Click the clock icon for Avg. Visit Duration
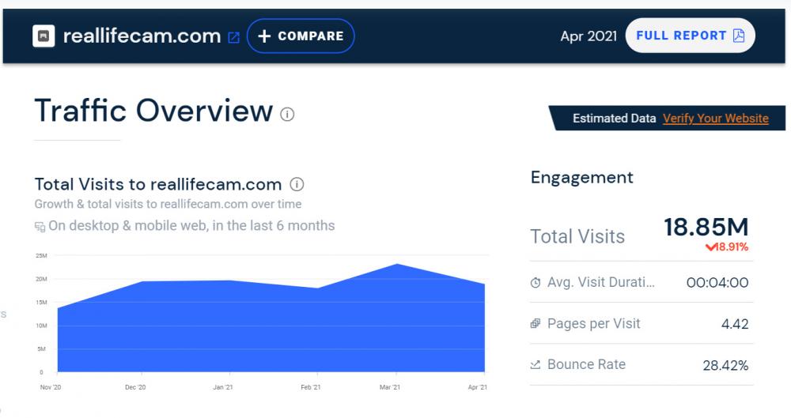 pos(536,283)
